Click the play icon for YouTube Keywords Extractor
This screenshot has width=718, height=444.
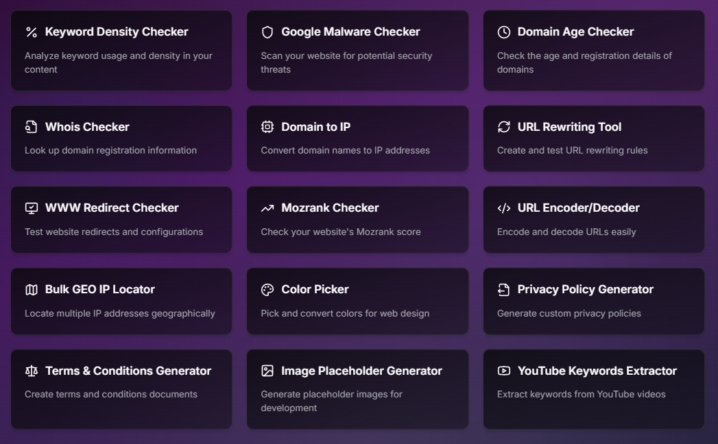click(x=504, y=371)
